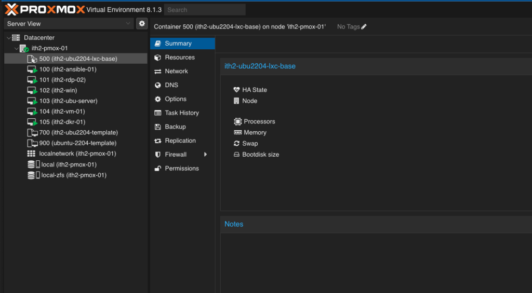Screen dimensions: 532x293
Task: Open the Options section
Action: [182, 99]
